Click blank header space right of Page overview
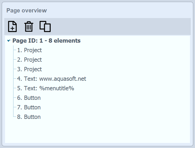This screenshot has height=148, width=195. point(119,11)
